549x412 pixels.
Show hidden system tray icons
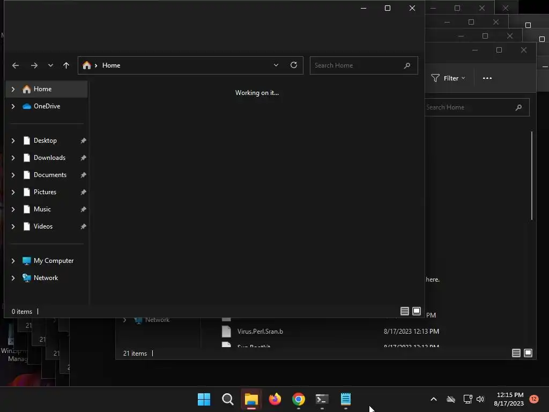coord(433,399)
